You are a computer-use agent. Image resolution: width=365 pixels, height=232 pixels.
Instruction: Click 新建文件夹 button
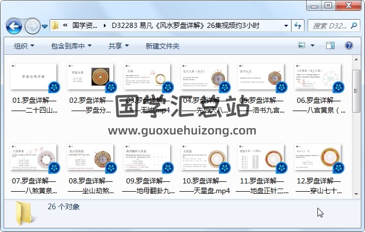click(162, 46)
